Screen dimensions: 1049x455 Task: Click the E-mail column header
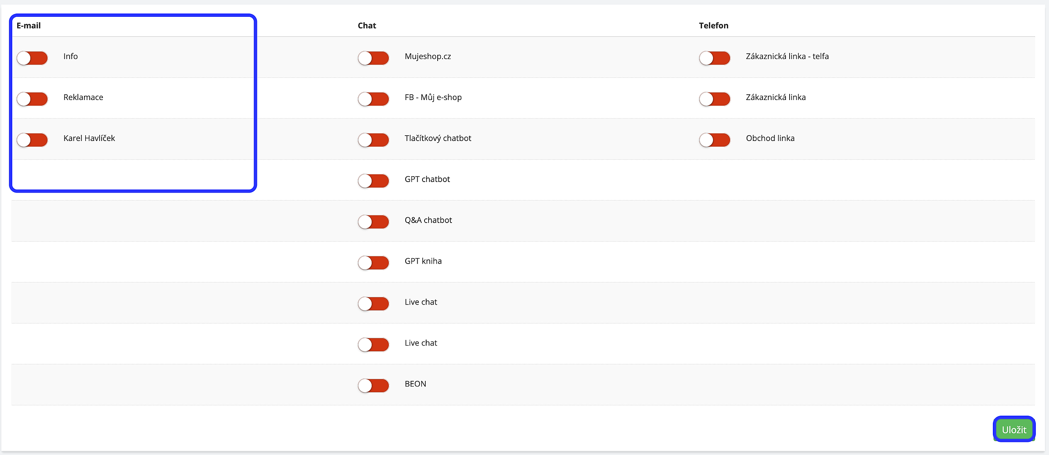click(29, 25)
